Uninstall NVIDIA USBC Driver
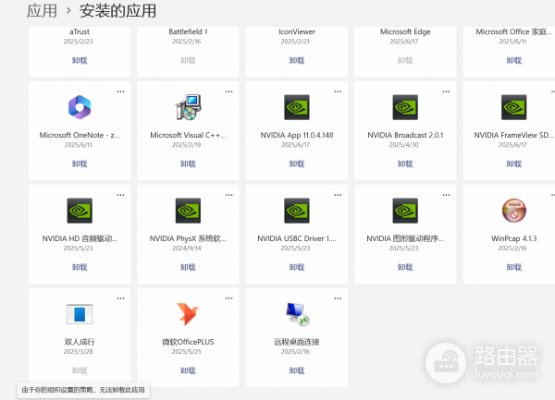 (x=297, y=268)
